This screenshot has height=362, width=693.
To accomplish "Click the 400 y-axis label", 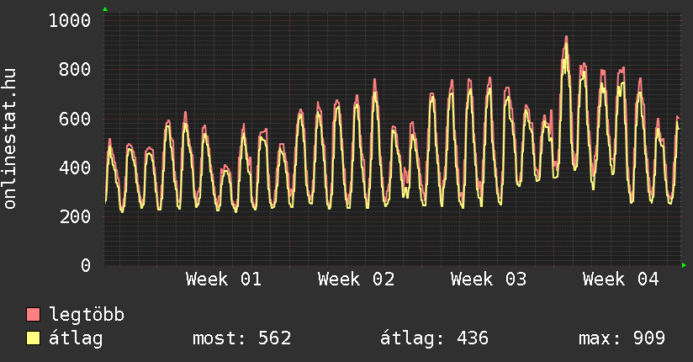I will (76, 168).
